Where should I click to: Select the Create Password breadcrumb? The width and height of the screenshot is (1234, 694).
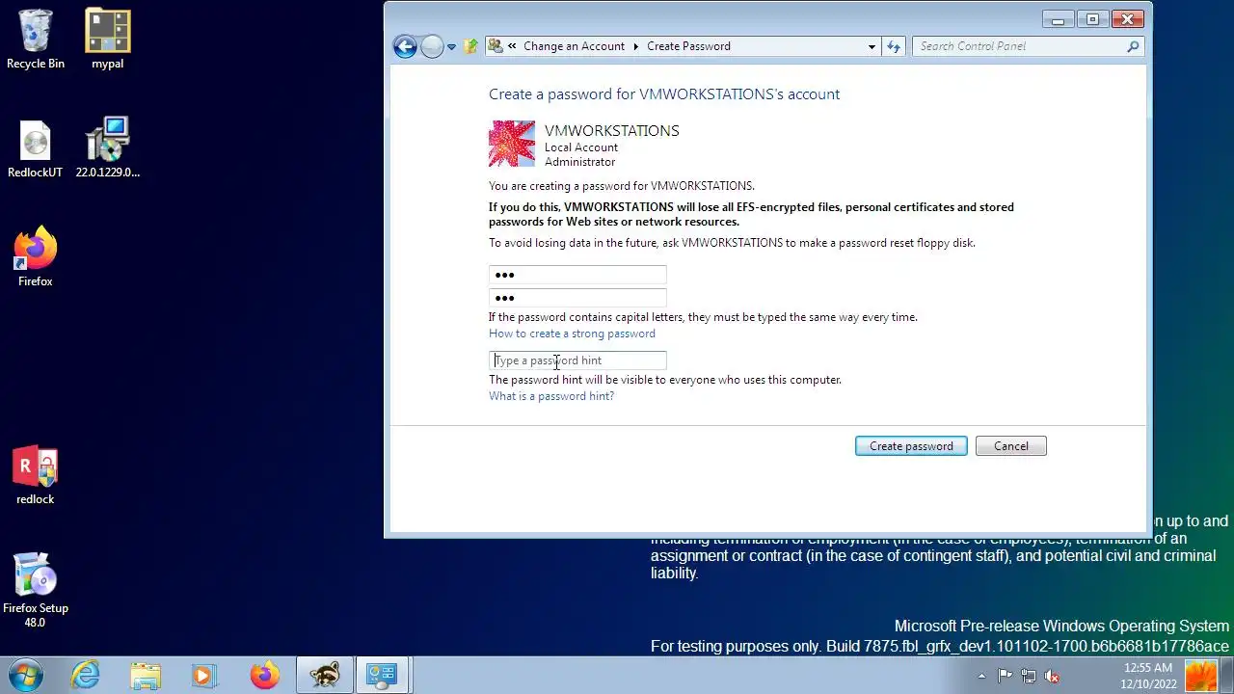(x=688, y=46)
